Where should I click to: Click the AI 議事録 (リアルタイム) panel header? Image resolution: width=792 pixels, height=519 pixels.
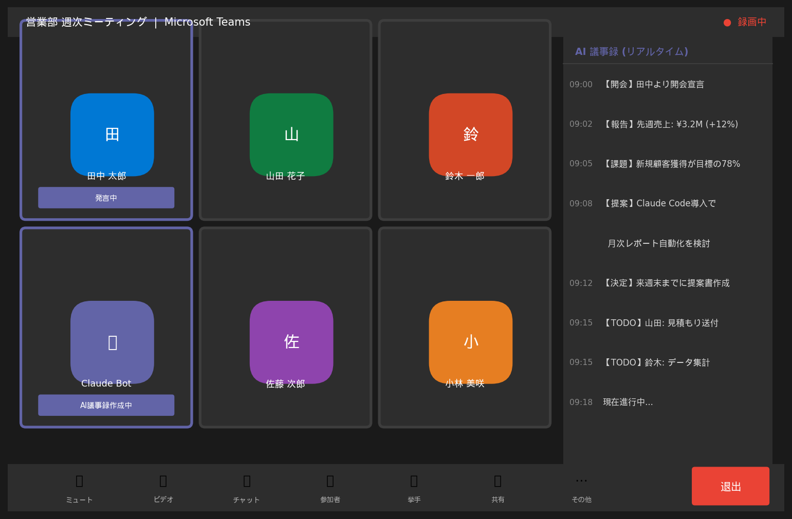[x=631, y=51]
